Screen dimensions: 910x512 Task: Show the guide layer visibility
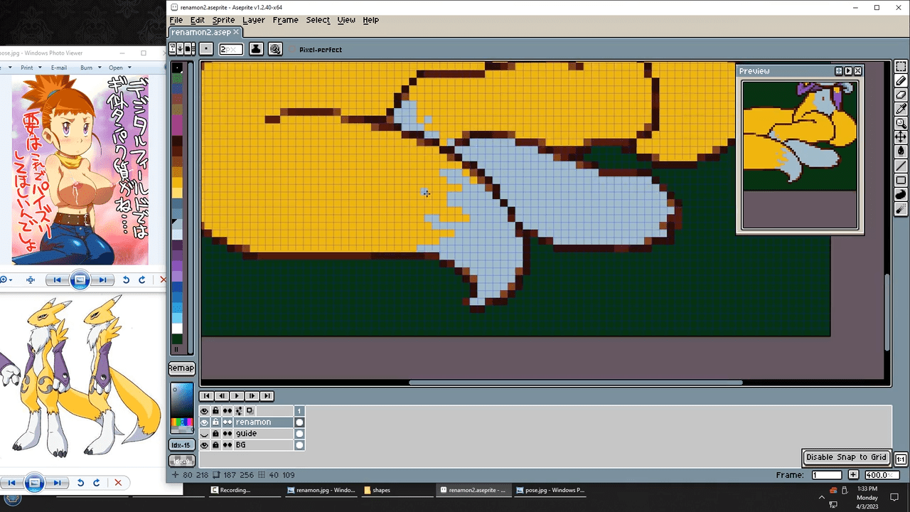pyautogui.click(x=205, y=434)
